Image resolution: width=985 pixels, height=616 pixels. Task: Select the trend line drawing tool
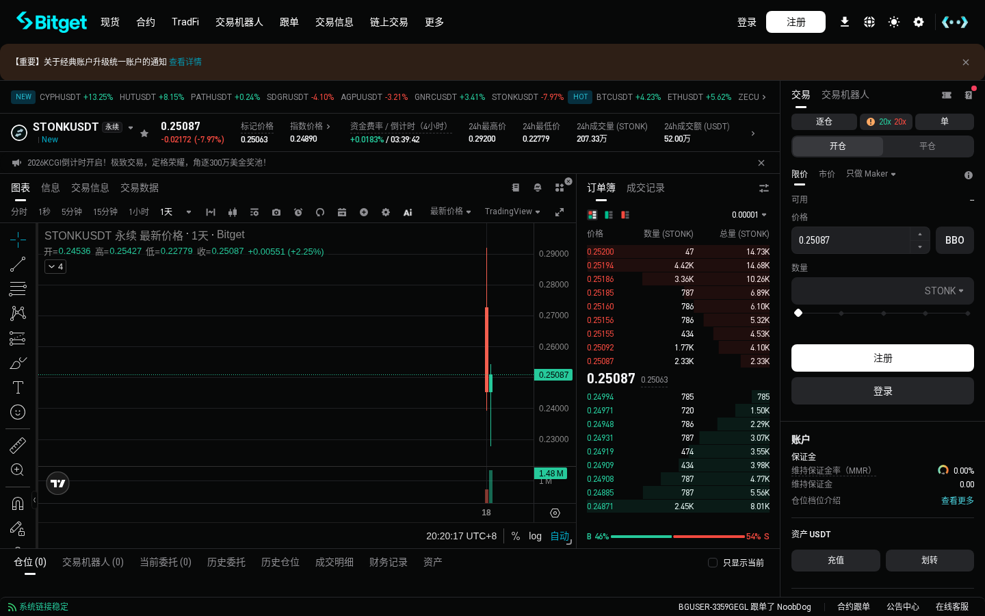[18, 264]
